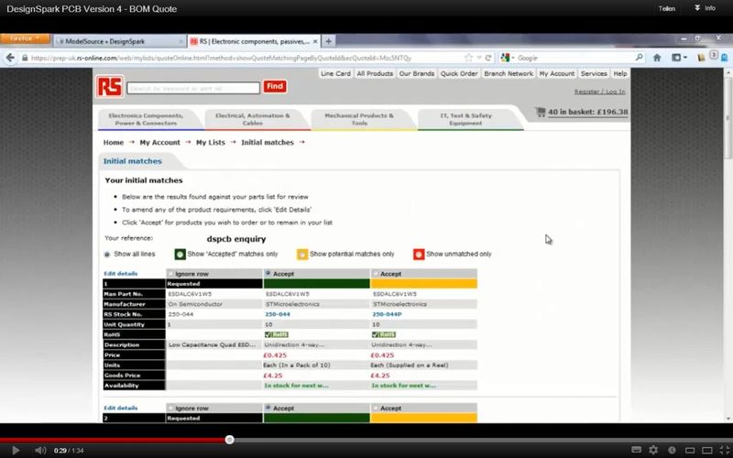Open Quick Order menu item
733x458 pixels.
459,73
